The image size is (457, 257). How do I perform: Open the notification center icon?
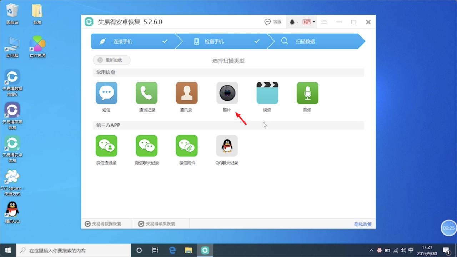[x=447, y=251]
